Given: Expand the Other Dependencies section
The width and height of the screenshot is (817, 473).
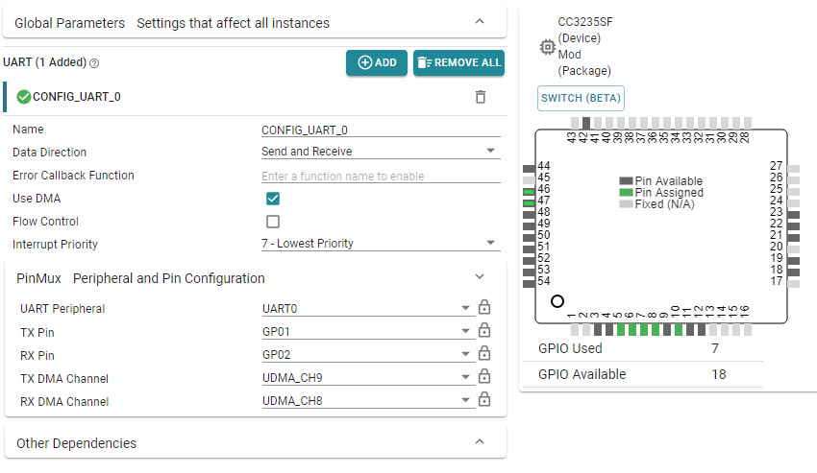Looking at the screenshot, I should [481, 442].
